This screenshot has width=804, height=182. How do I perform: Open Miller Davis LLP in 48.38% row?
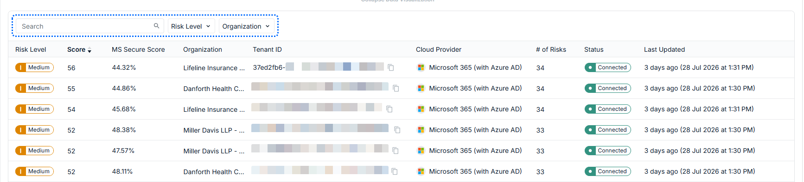214,130
